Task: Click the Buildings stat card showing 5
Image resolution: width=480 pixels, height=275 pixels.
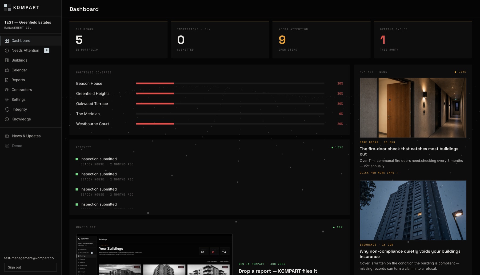Action: point(118,39)
